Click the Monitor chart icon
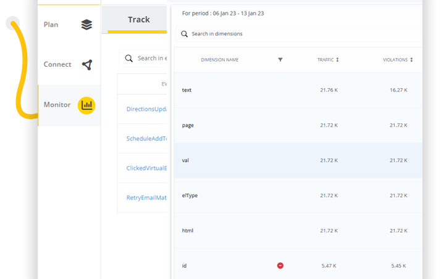Screen dimensions: 441x279 [86, 105]
